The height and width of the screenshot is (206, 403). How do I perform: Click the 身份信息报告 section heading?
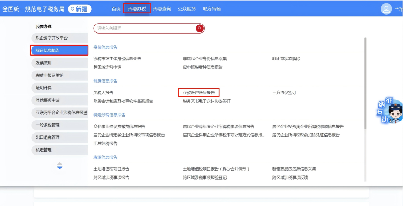click(x=105, y=47)
